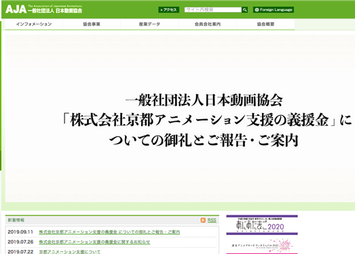Click the あにめたまご2020 banner

click(262, 225)
